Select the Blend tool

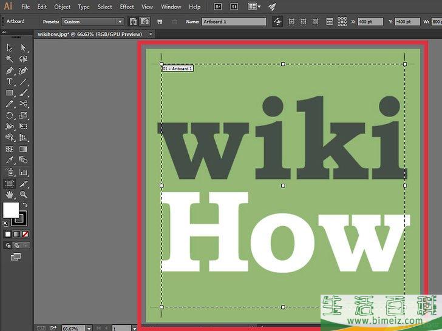coord(24,161)
